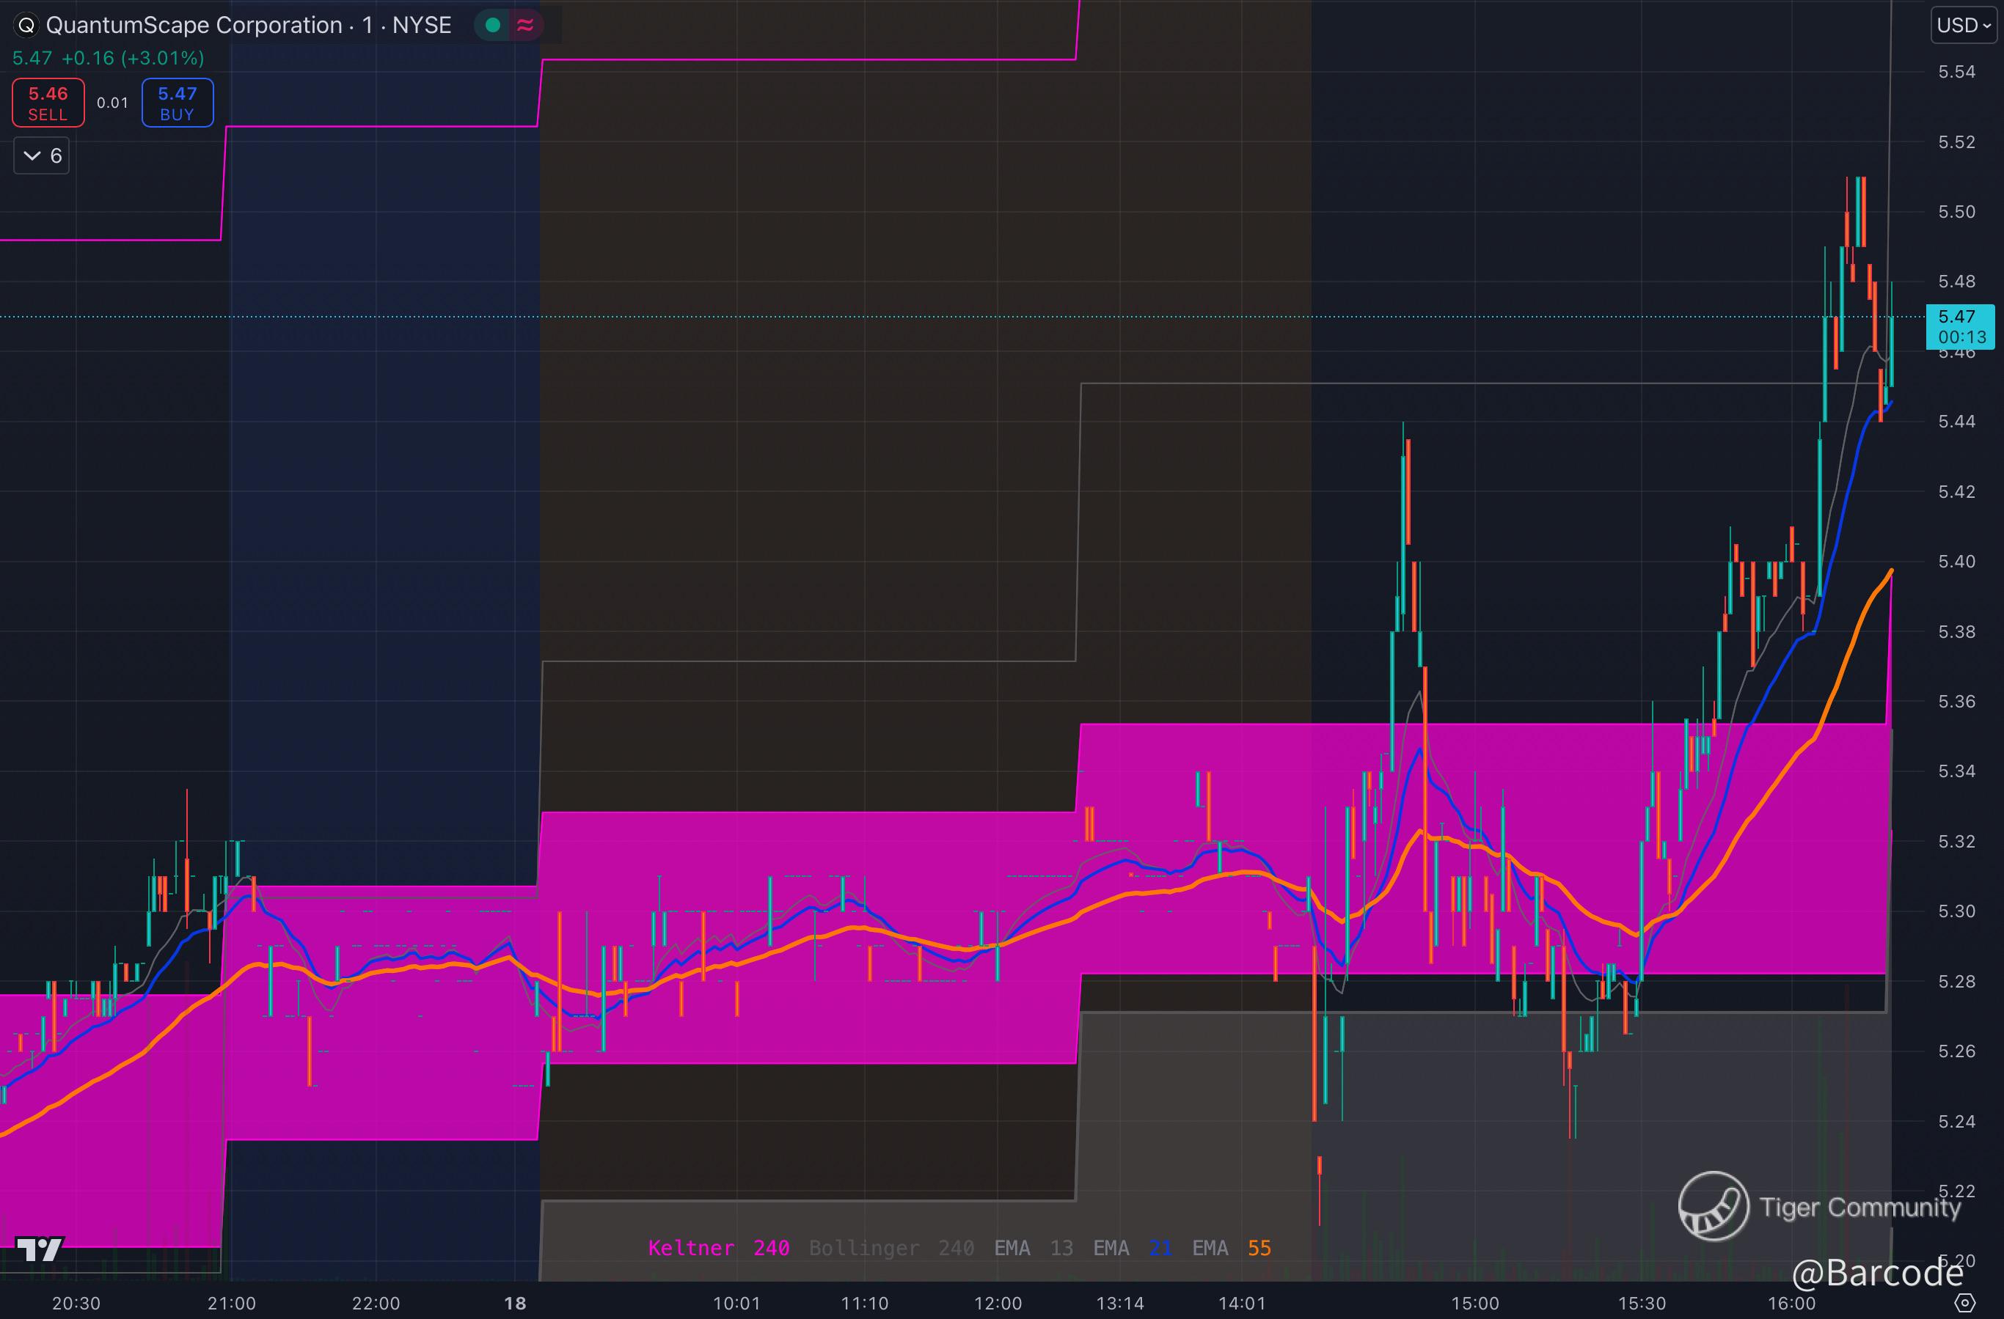Open chart settings hexagon gear icon
2004x1319 pixels.
click(x=1964, y=1303)
